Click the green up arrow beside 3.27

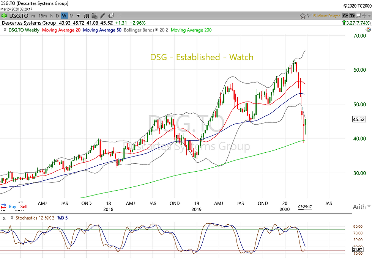click(344, 23)
